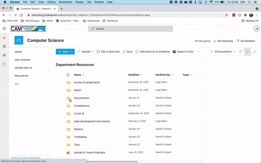Go to Home in site navigation
The image size is (261, 163).
point(18,52)
